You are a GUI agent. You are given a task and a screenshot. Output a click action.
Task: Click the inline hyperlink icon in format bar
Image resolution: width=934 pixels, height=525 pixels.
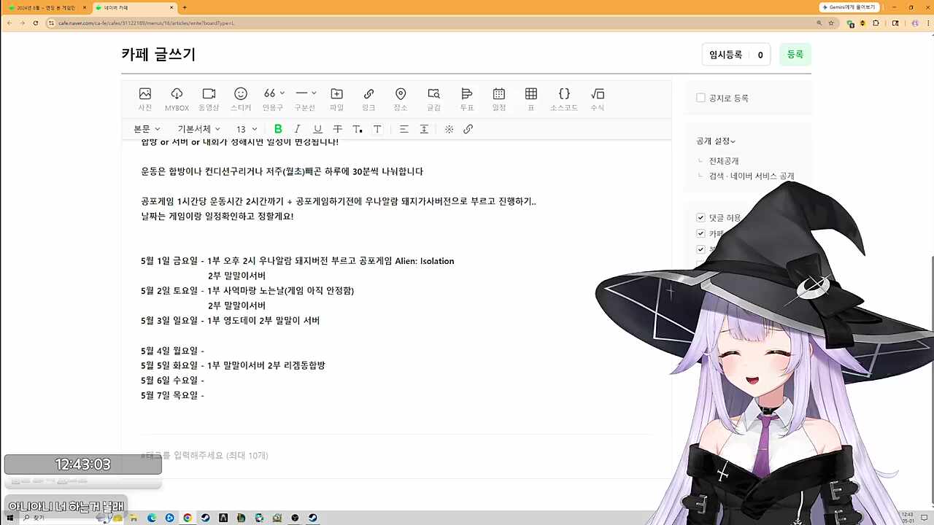(x=468, y=129)
